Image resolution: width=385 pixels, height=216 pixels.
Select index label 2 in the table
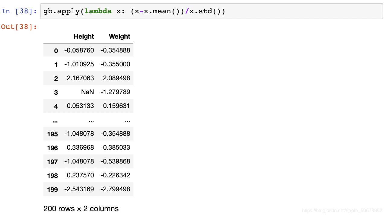[56, 78]
